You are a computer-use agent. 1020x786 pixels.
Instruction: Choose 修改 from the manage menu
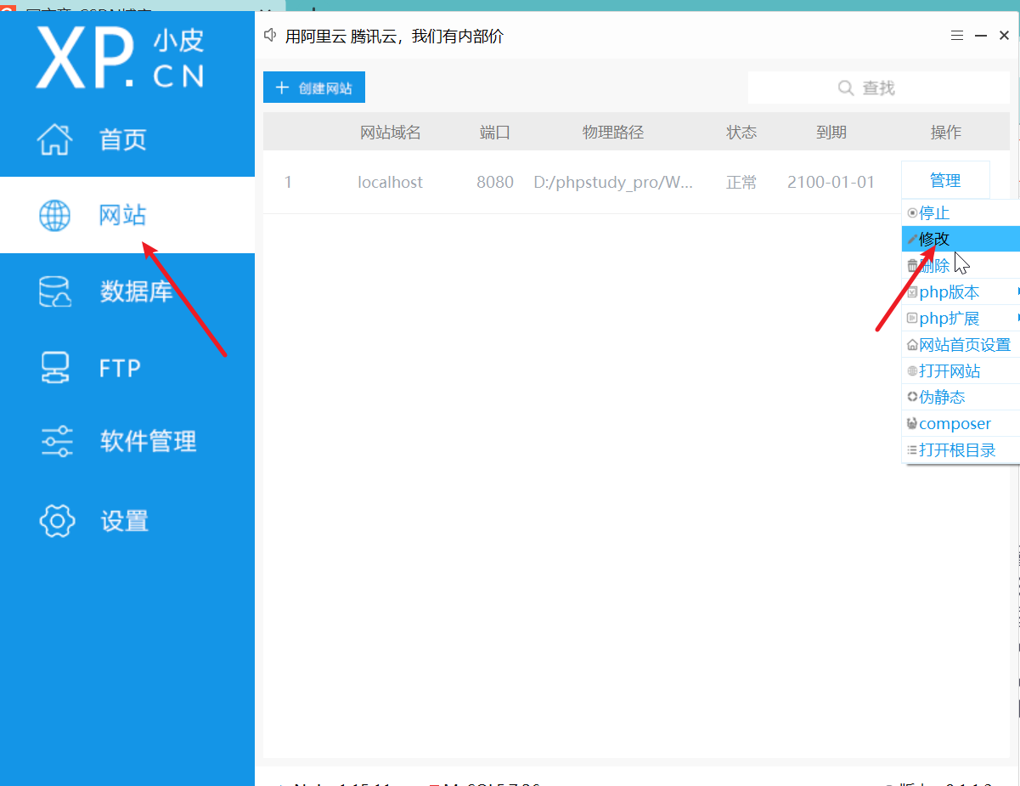click(x=961, y=240)
